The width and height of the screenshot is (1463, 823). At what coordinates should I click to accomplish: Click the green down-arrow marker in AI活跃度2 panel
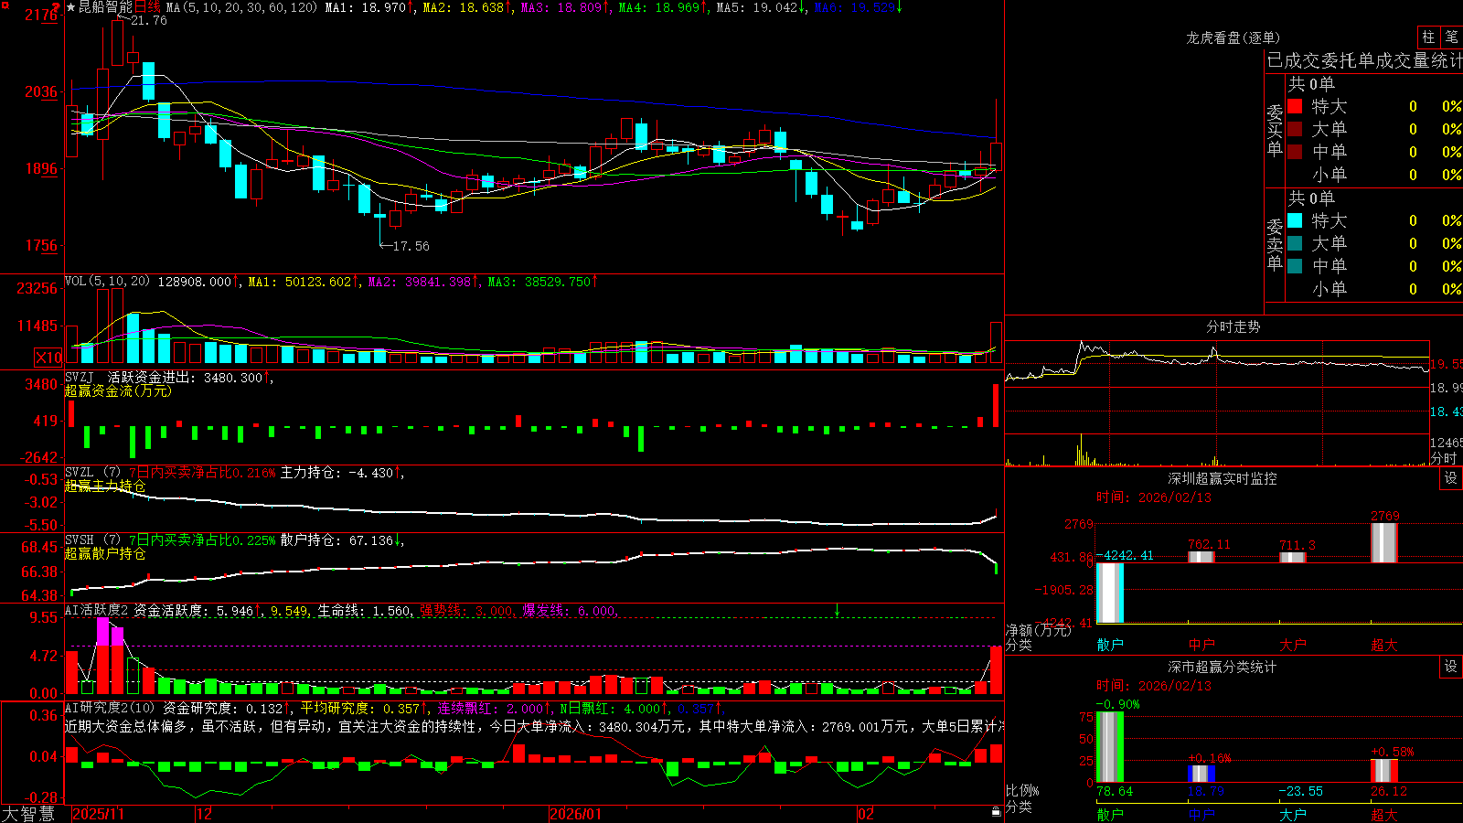pyautogui.click(x=838, y=609)
